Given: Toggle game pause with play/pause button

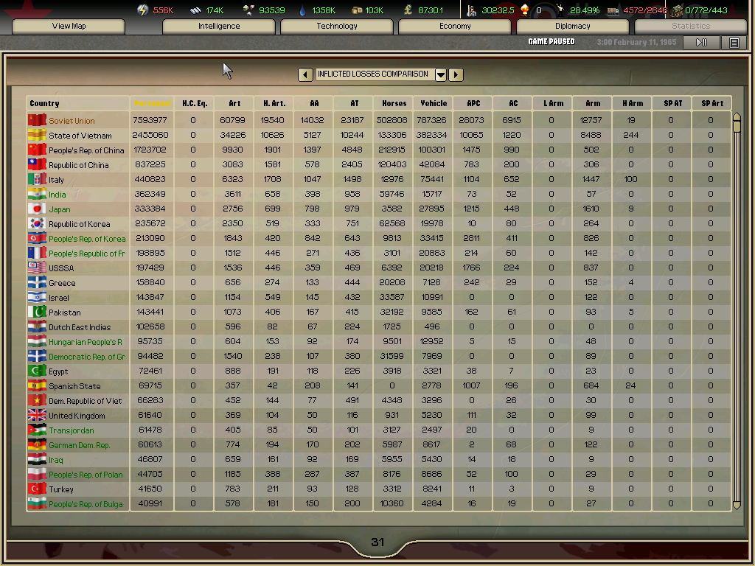Looking at the screenshot, I should pyautogui.click(x=701, y=43).
